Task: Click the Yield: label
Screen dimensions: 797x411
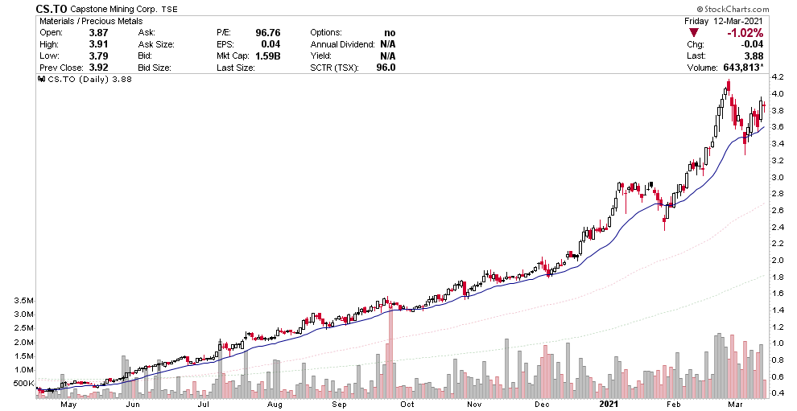Action: (x=320, y=55)
